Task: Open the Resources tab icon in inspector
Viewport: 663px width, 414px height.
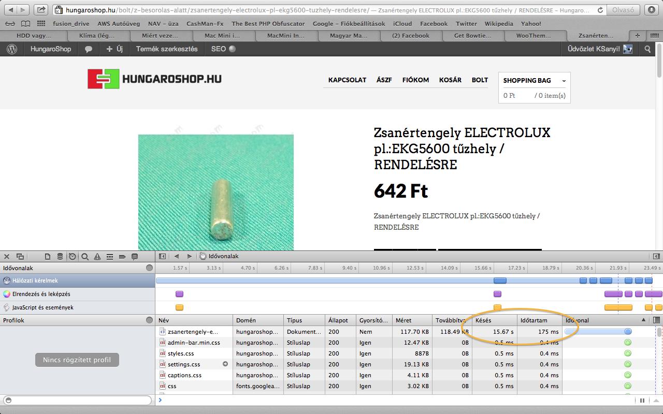Action: click(48, 256)
